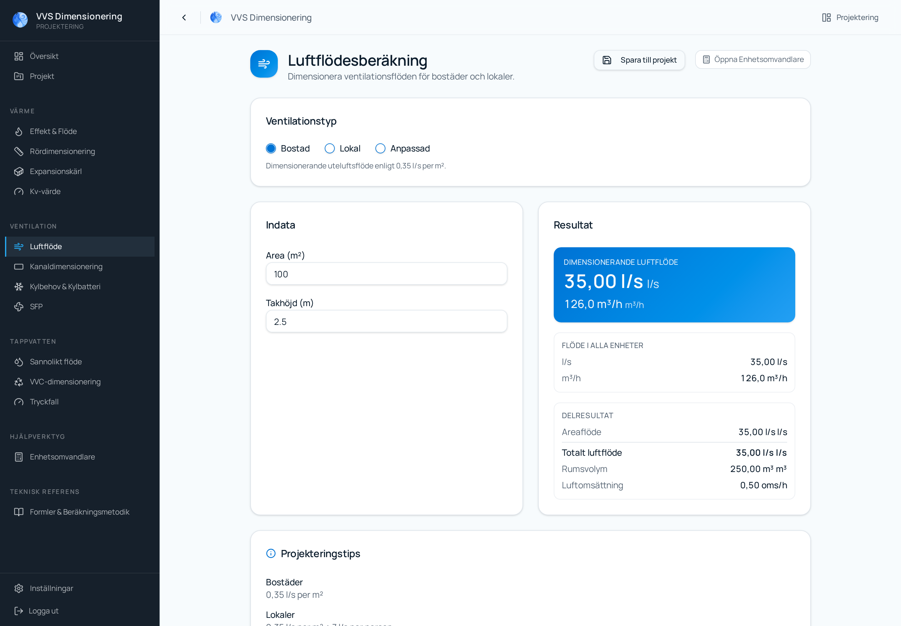Click the gear icon for Inställningar
The width and height of the screenshot is (901, 626).
18,588
